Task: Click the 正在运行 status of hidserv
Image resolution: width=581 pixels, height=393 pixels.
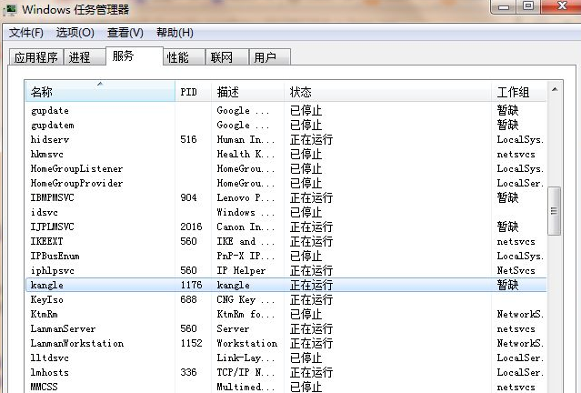Action: (311, 140)
